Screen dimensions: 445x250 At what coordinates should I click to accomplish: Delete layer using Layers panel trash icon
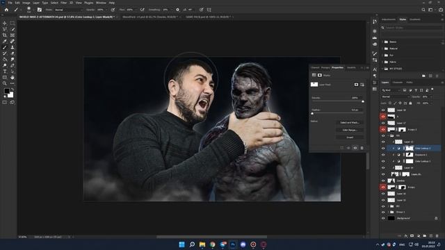pos(437,235)
